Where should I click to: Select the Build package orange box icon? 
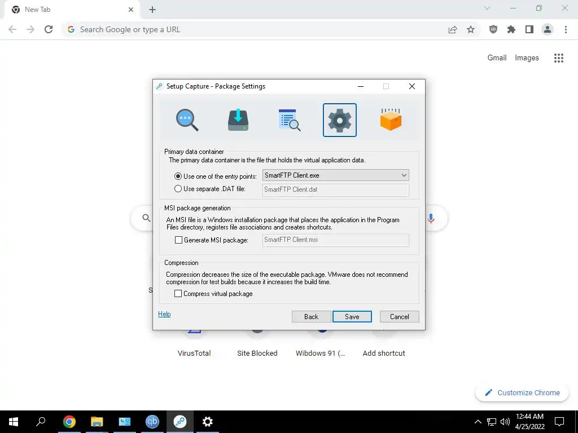(x=391, y=120)
